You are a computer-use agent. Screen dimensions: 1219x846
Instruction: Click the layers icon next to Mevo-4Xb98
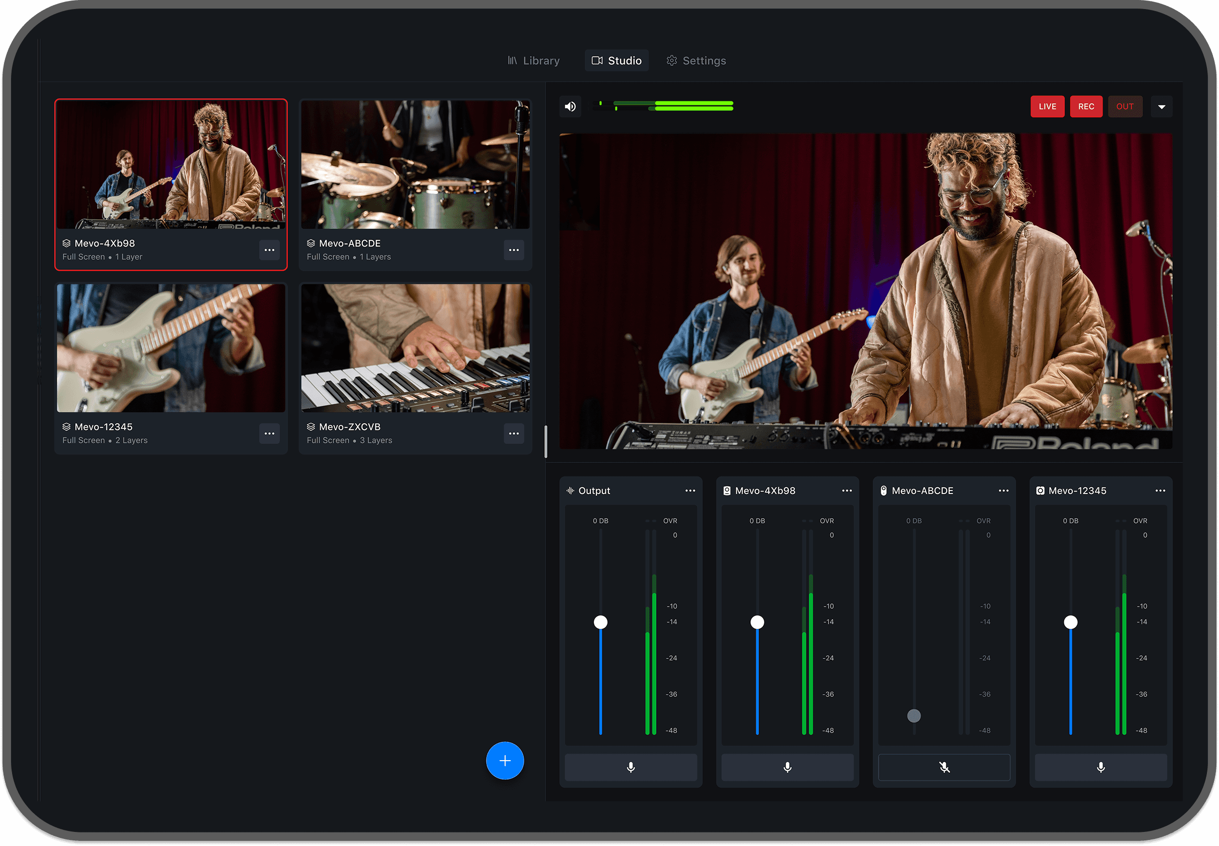[x=66, y=243]
